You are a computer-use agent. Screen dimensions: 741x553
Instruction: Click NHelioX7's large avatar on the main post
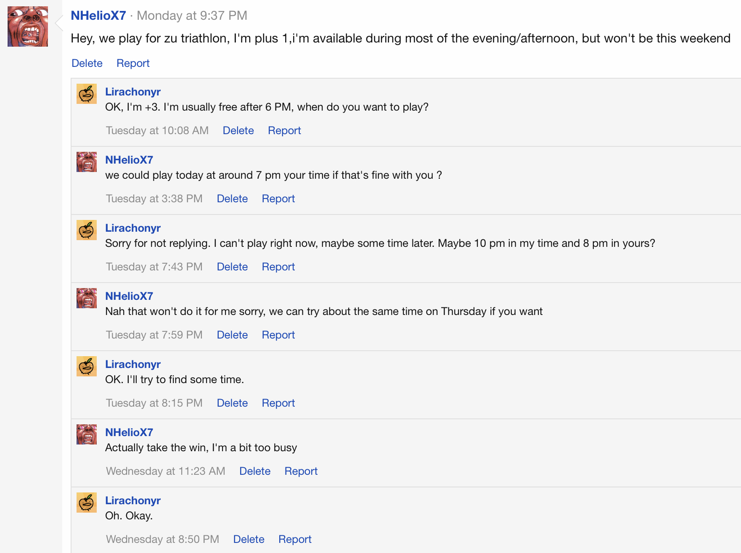click(28, 26)
